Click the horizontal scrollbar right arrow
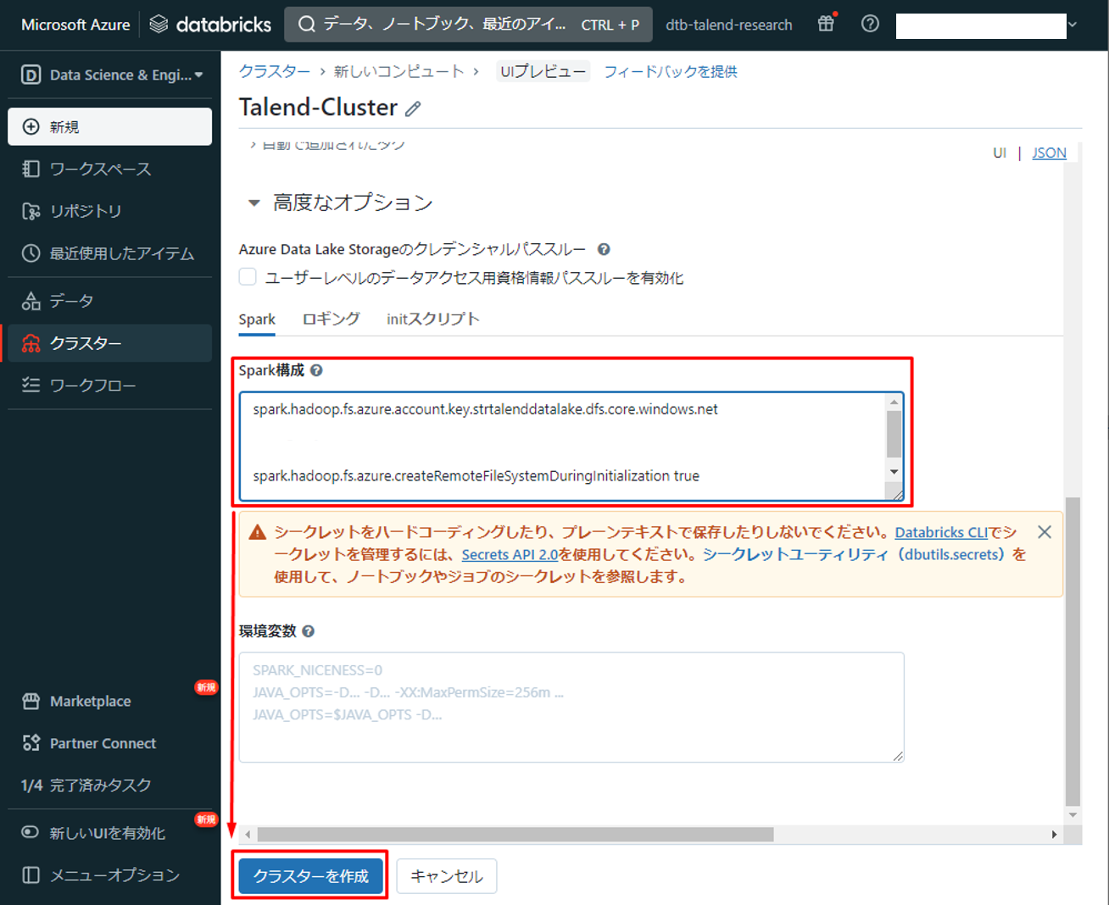 [x=1054, y=835]
